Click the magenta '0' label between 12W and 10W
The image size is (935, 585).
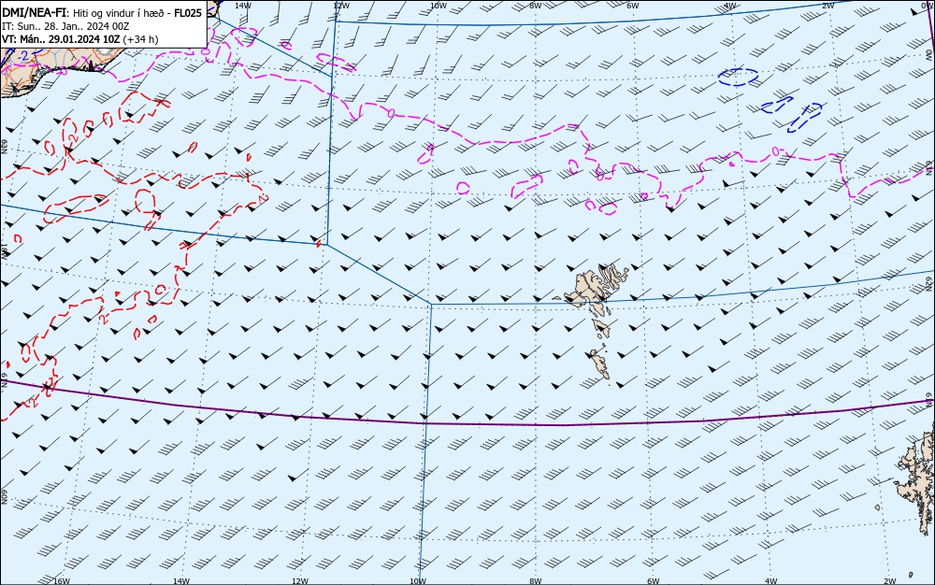coord(391,112)
